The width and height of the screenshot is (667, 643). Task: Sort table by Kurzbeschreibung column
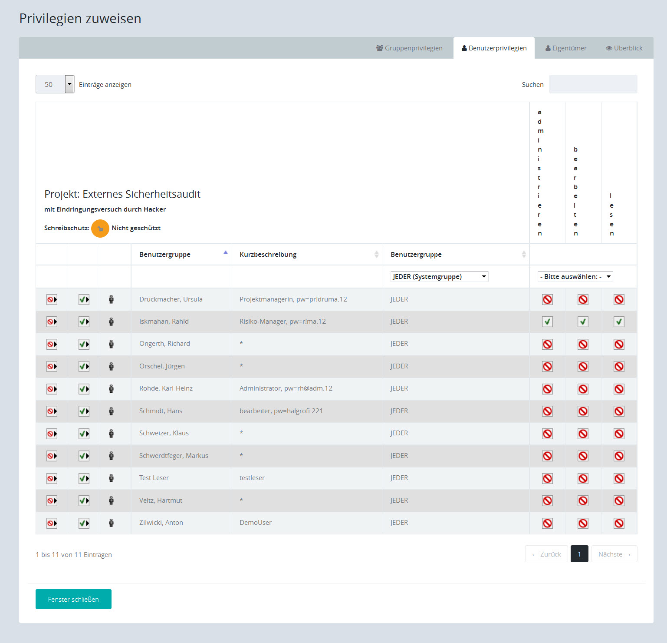click(x=306, y=255)
